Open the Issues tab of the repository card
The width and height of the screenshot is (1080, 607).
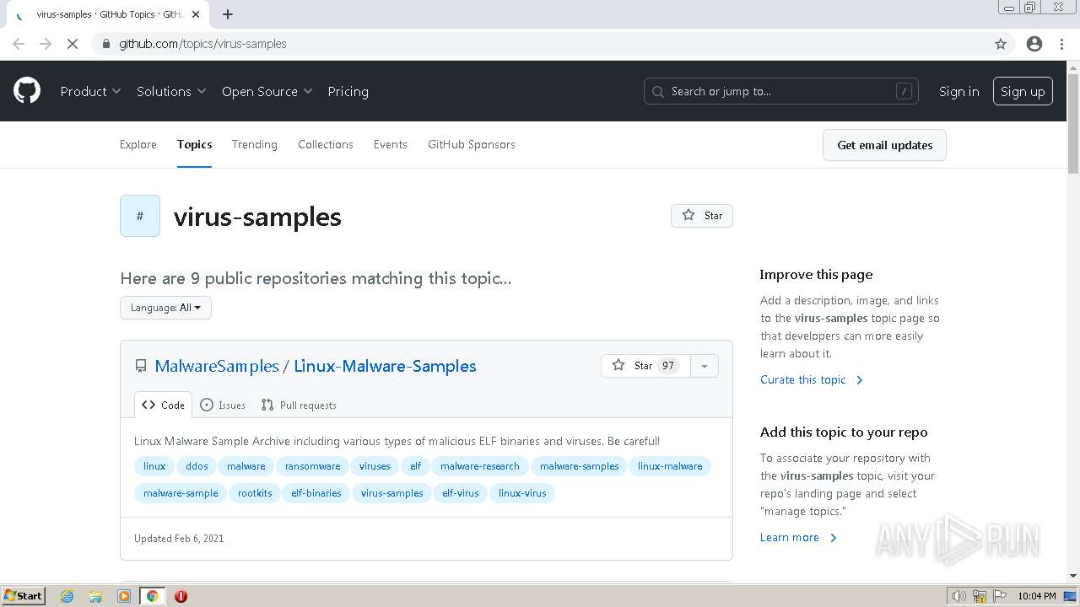[x=223, y=405]
